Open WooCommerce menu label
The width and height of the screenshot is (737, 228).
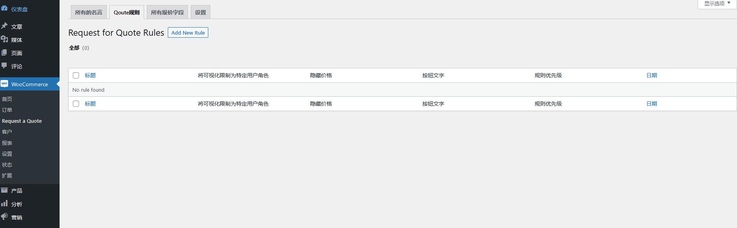30,84
